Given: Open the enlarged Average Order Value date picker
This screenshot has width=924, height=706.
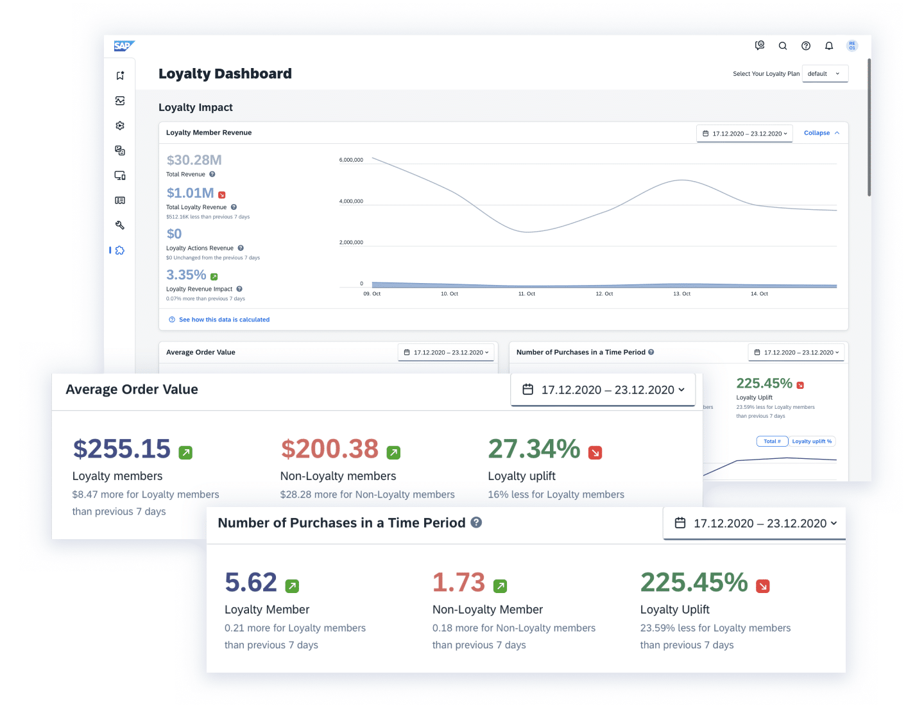Looking at the screenshot, I should point(603,390).
